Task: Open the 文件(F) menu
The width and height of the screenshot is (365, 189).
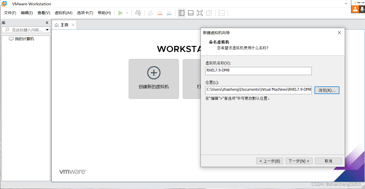Action: [10, 13]
